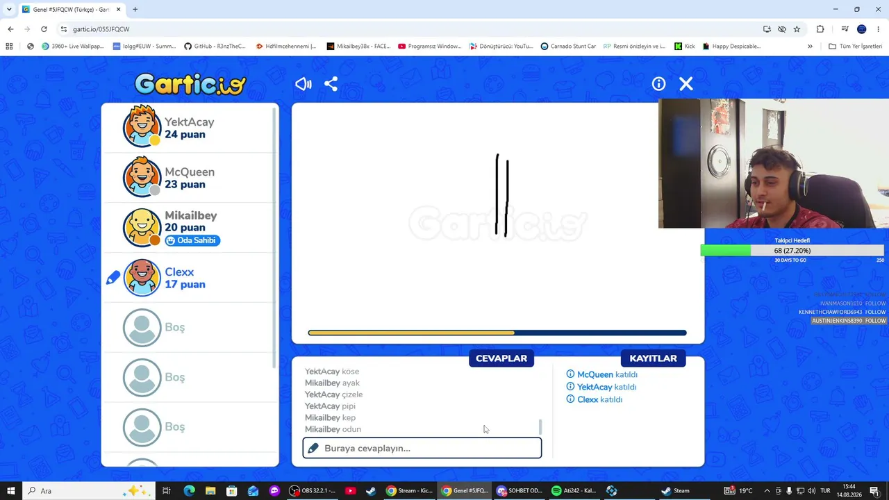889x500 pixels.
Task: Click 'McQueen katıldı' log entry
Action: click(x=602, y=374)
